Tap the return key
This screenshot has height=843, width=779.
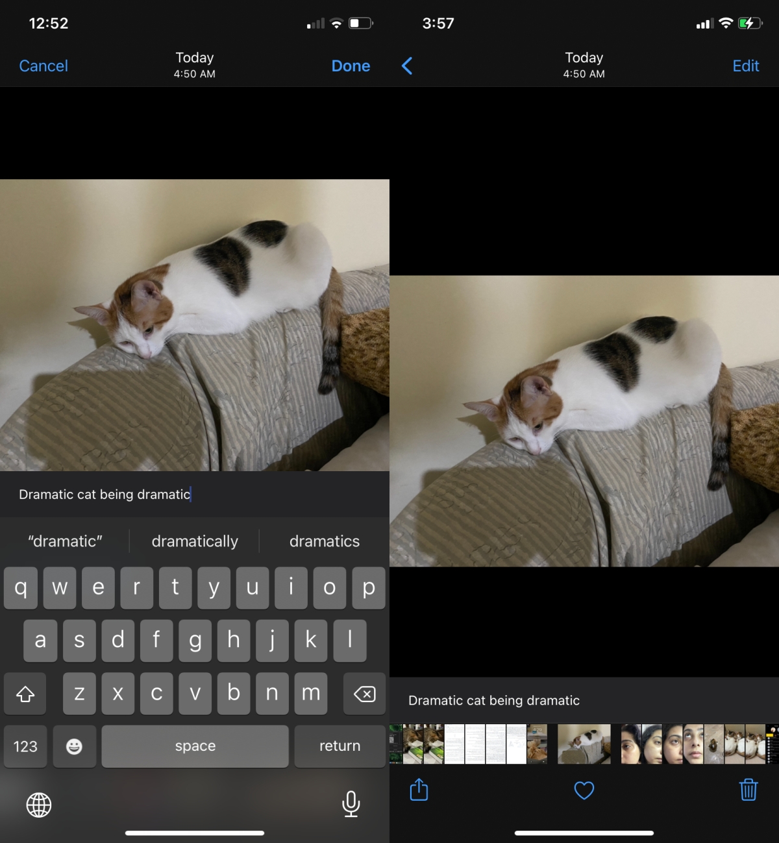pos(340,746)
